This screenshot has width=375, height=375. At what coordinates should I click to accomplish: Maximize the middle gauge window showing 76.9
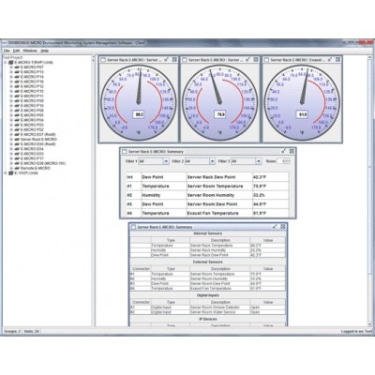point(247,59)
